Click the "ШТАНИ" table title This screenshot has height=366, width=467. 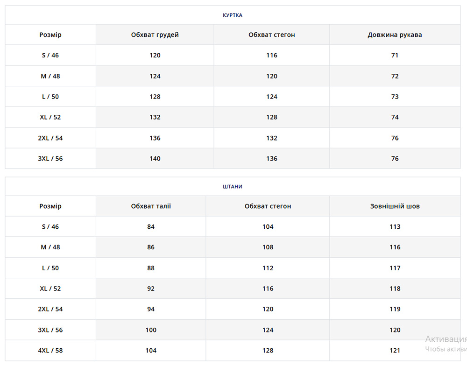[x=233, y=186]
